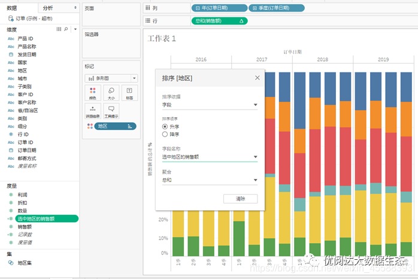This screenshot has width=418, height=279.
Task: Click the columns shelf icon next to 列
Action: (x=148, y=8)
